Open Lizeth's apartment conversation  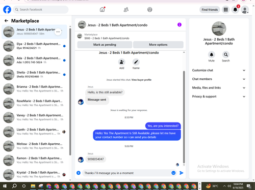coord(34,132)
